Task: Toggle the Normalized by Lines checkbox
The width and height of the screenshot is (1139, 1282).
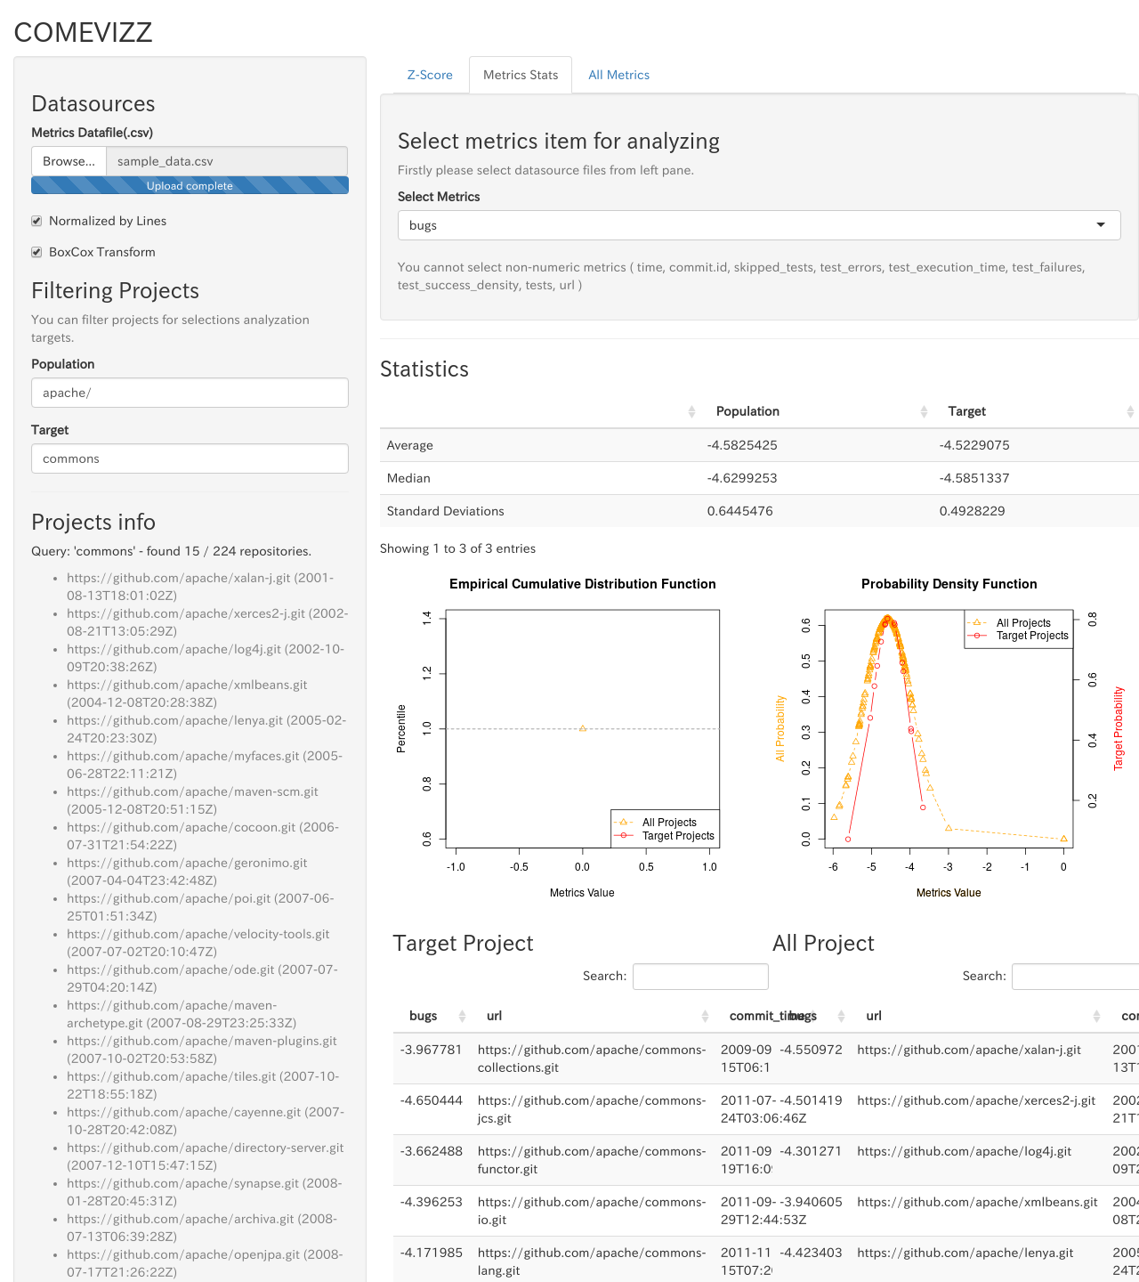Action: [x=36, y=221]
